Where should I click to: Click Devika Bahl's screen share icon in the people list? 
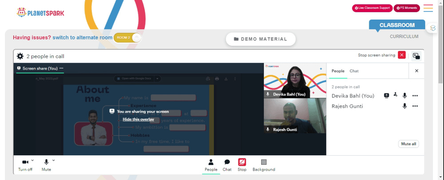387,95
